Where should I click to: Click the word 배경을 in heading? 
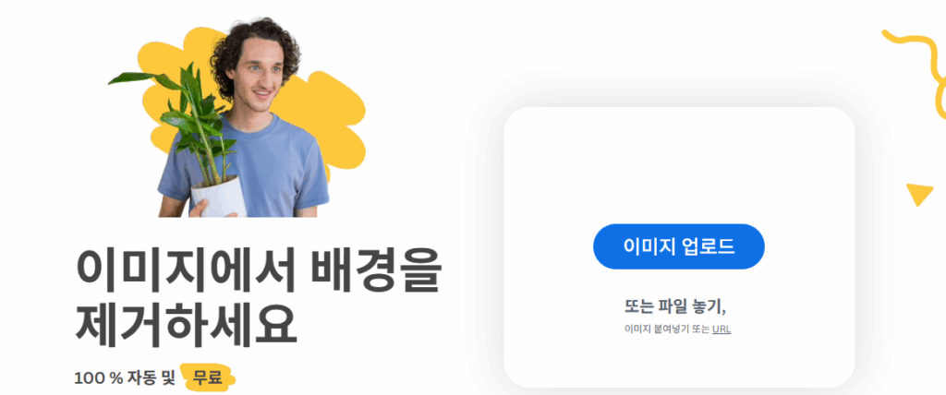(x=376, y=270)
